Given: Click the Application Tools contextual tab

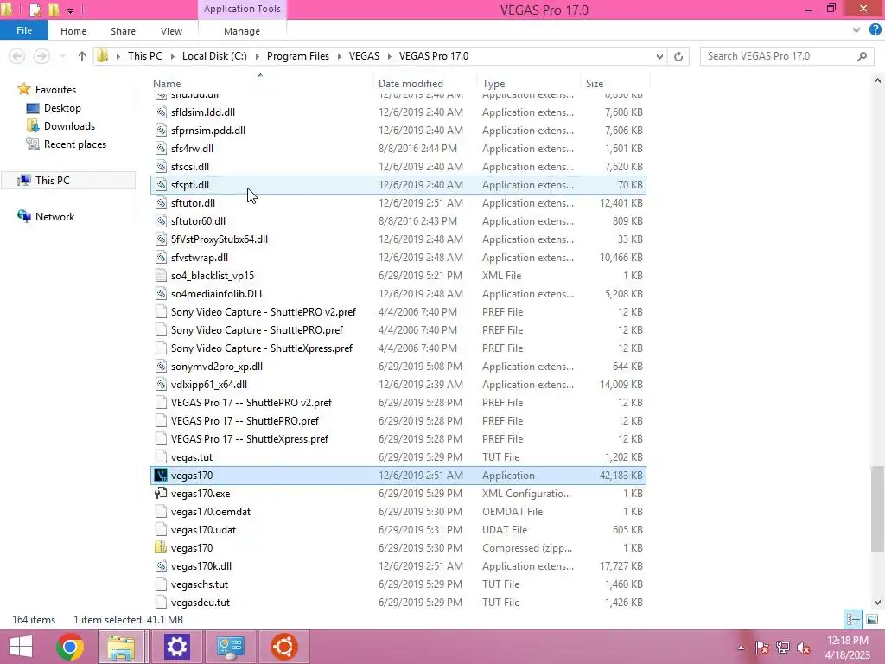Looking at the screenshot, I should [x=242, y=9].
